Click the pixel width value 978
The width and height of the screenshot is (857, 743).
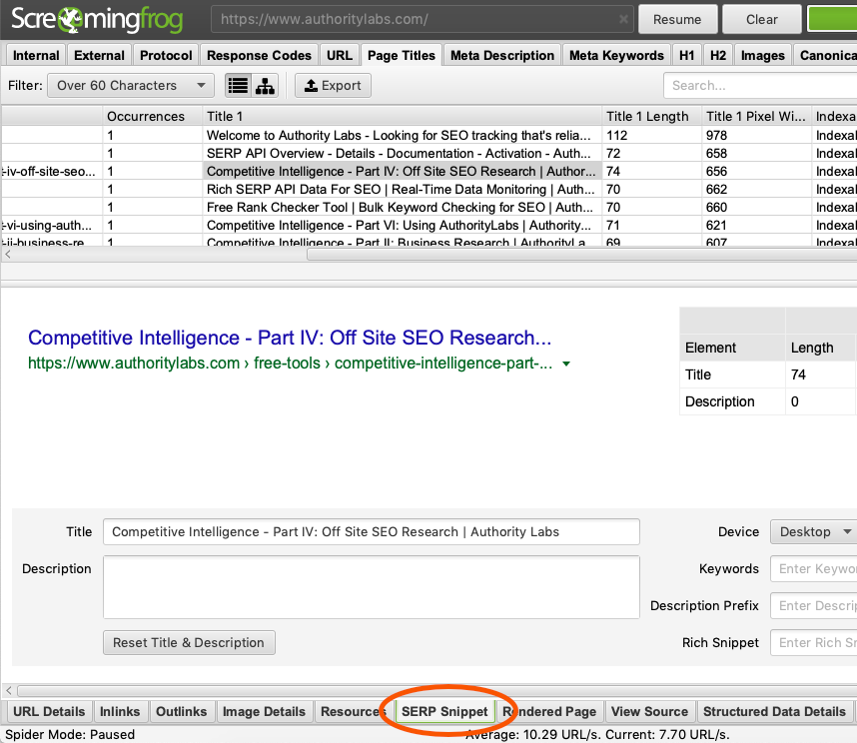(716, 135)
